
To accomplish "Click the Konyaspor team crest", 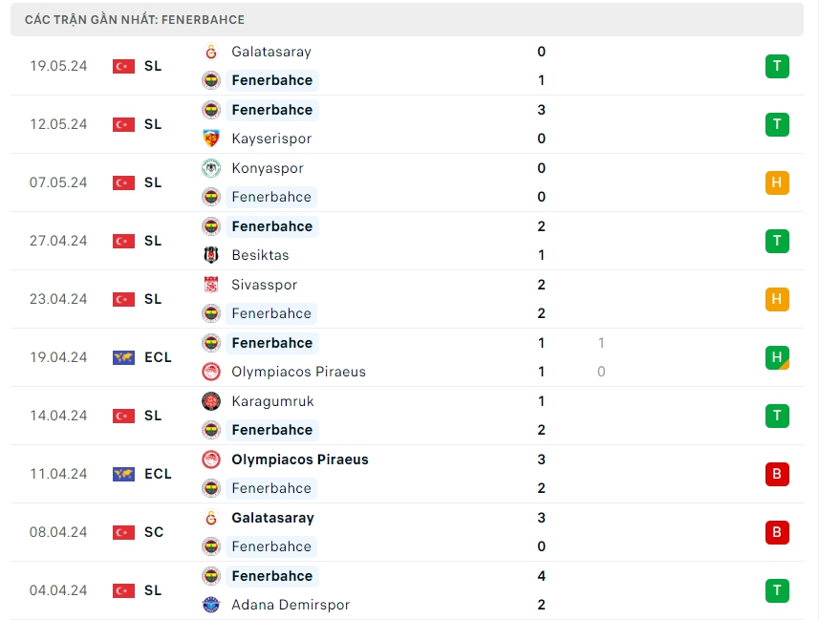I will pos(211,168).
